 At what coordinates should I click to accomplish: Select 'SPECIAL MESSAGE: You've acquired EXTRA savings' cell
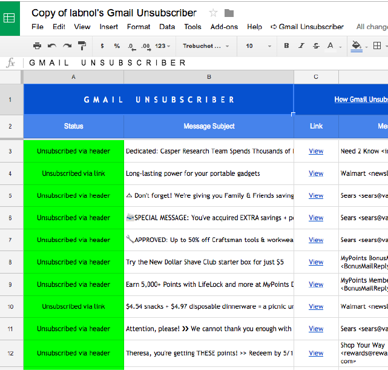[209, 218]
